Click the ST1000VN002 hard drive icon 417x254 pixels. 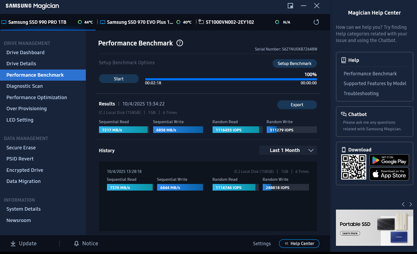tap(201, 22)
